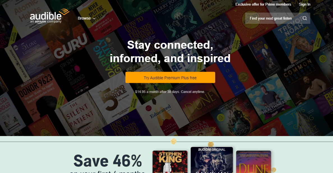The width and height of the screenshot is (333, 173).
Task: Click the Sign In link
Action: pyautogui.click(x=305, y=4)
